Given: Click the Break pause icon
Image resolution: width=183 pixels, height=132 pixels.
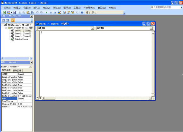Looking at the screenshot, I should (x=51, y=12).
